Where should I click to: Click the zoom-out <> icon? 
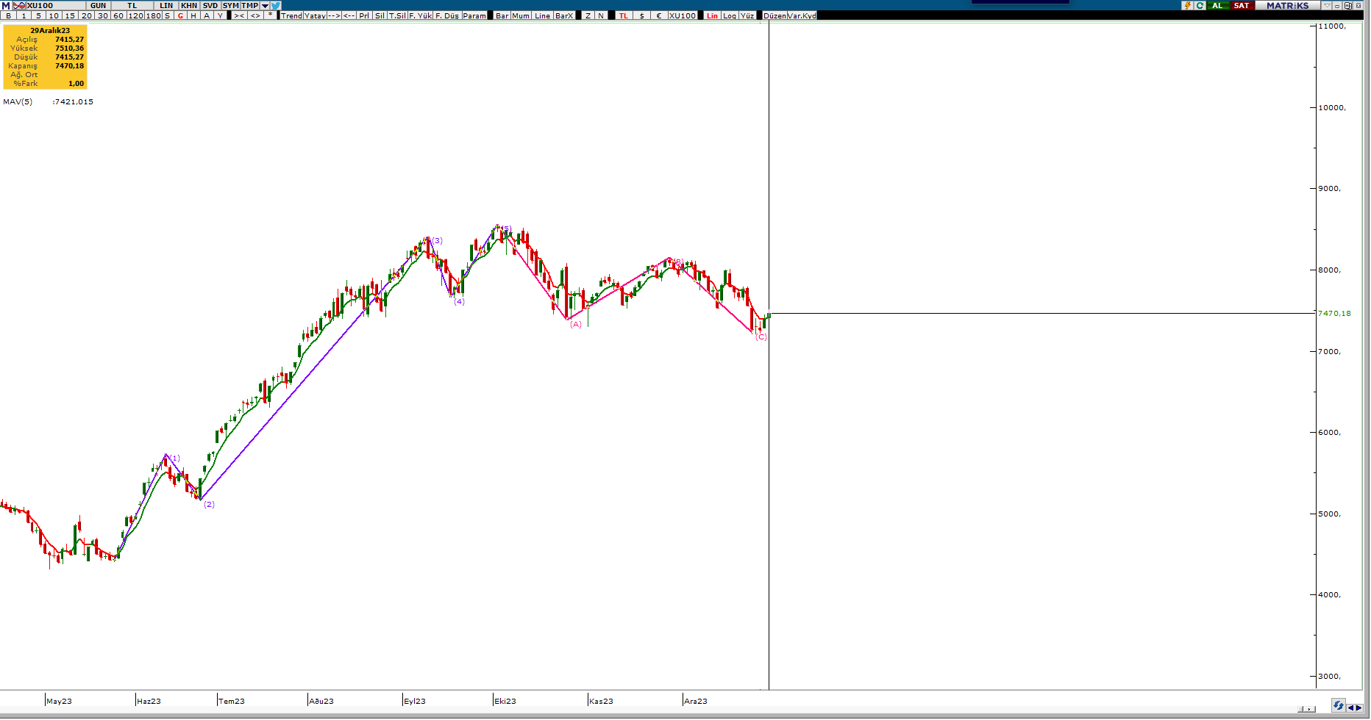coord(255,15)
